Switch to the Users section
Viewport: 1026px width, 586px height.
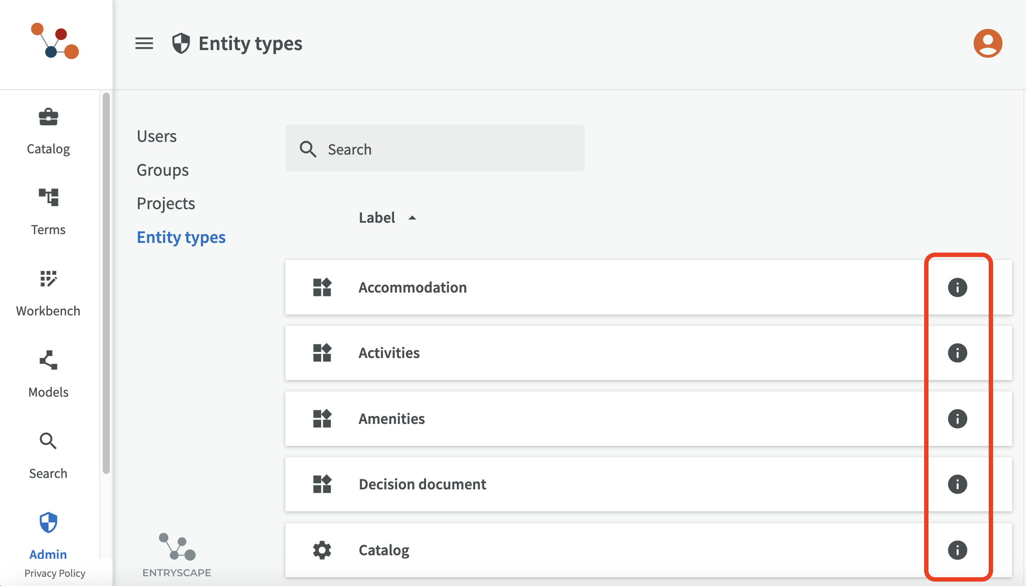point(157,136)
